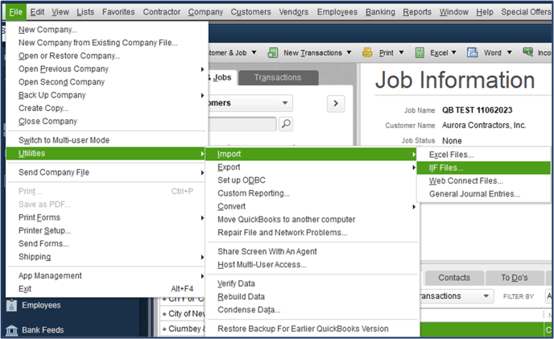
Task: Click the New Transactions toolbar icon
Action: [272, 52]
